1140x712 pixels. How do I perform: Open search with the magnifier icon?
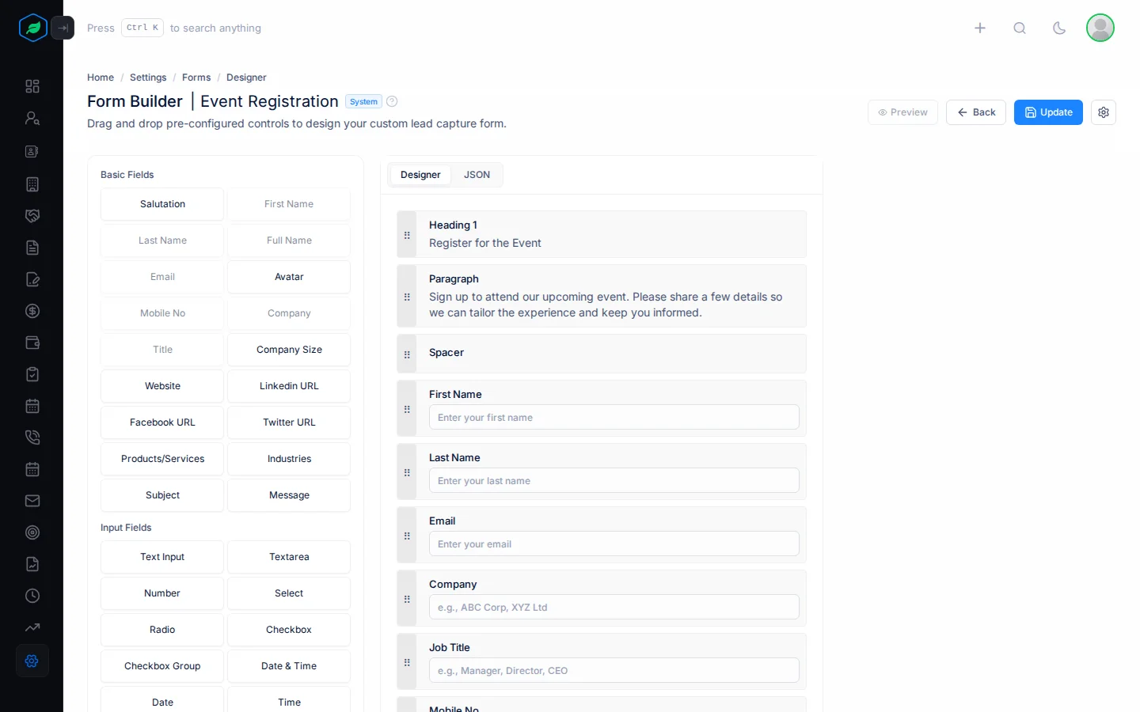[1020, 28]
